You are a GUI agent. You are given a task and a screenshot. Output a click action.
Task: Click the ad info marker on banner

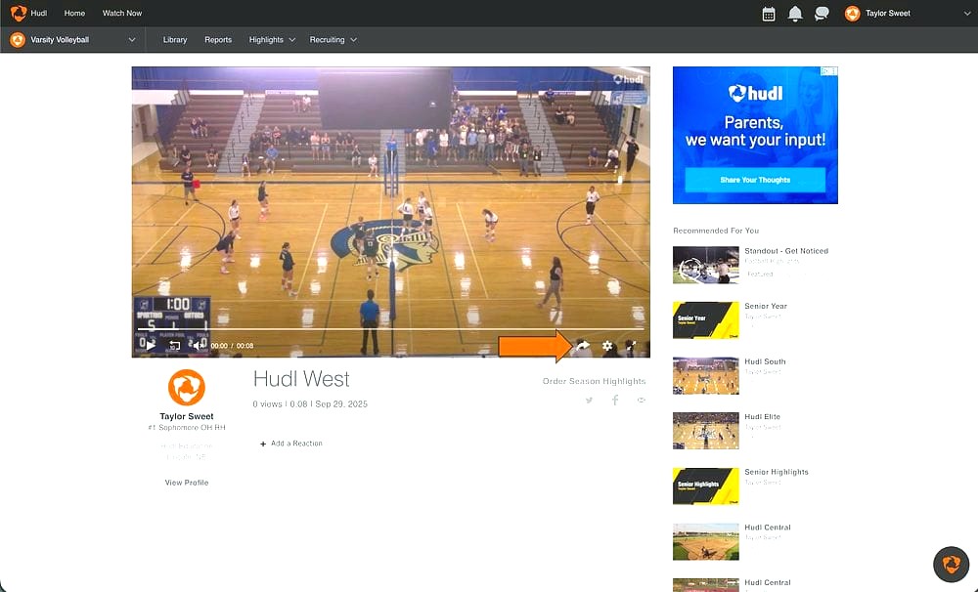[829, 71]
